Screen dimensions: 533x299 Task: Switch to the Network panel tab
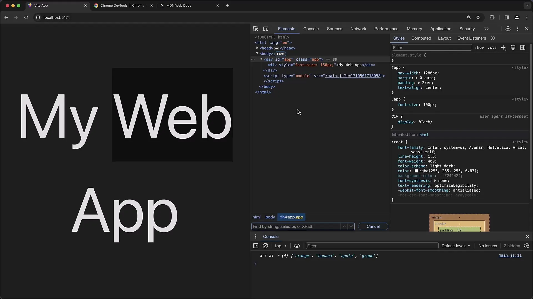[x=358, y=29]
